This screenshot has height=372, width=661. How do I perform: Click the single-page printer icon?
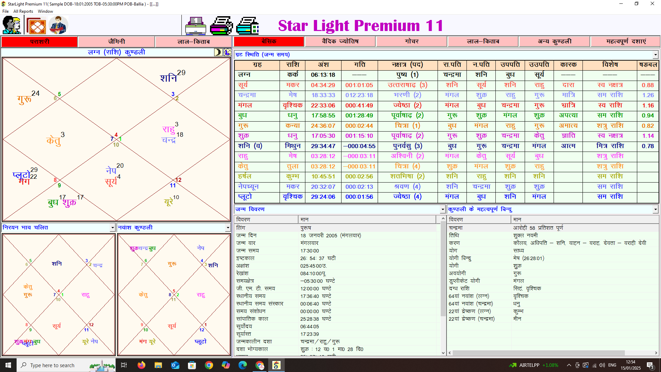pos(195,25)
